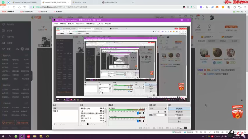Click 停止推流 stop streaming button
The image size is (248, 139).
179,109
